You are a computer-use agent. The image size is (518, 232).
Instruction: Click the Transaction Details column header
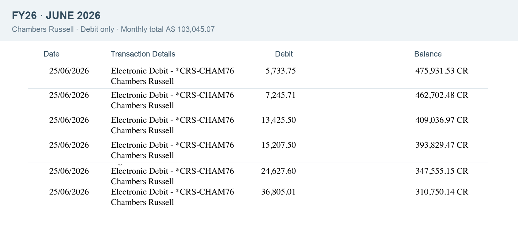pos(143,54)
